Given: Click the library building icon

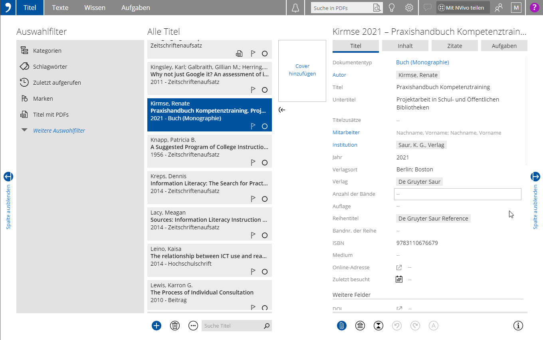Looking at the screenshot, I should (x=360, y=326).
